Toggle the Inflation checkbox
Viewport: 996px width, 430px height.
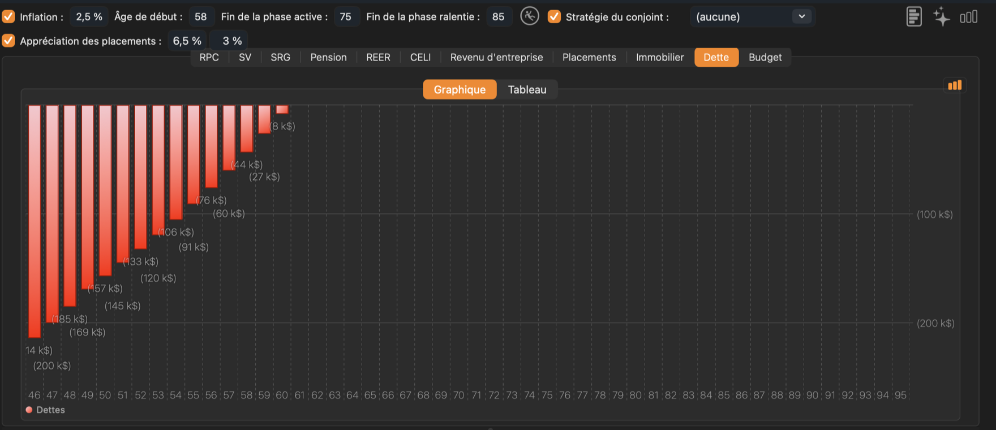click(8, 16)
